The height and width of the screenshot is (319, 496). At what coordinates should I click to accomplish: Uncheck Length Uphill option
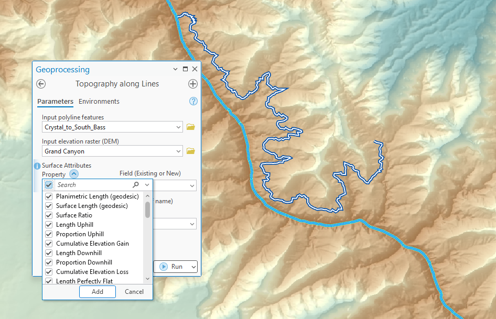coord(49,225)
